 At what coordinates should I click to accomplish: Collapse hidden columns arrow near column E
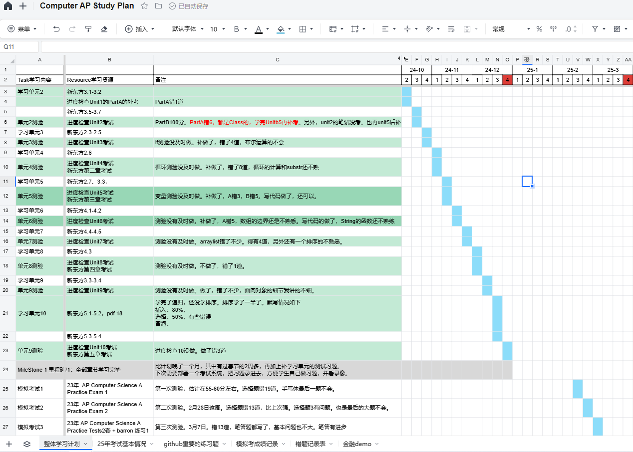[399, 59]
